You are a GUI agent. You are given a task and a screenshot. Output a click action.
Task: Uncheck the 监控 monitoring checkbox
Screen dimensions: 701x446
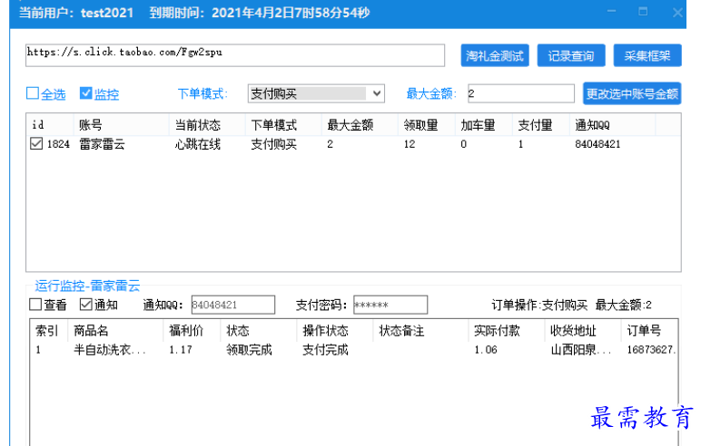point(86,93)
